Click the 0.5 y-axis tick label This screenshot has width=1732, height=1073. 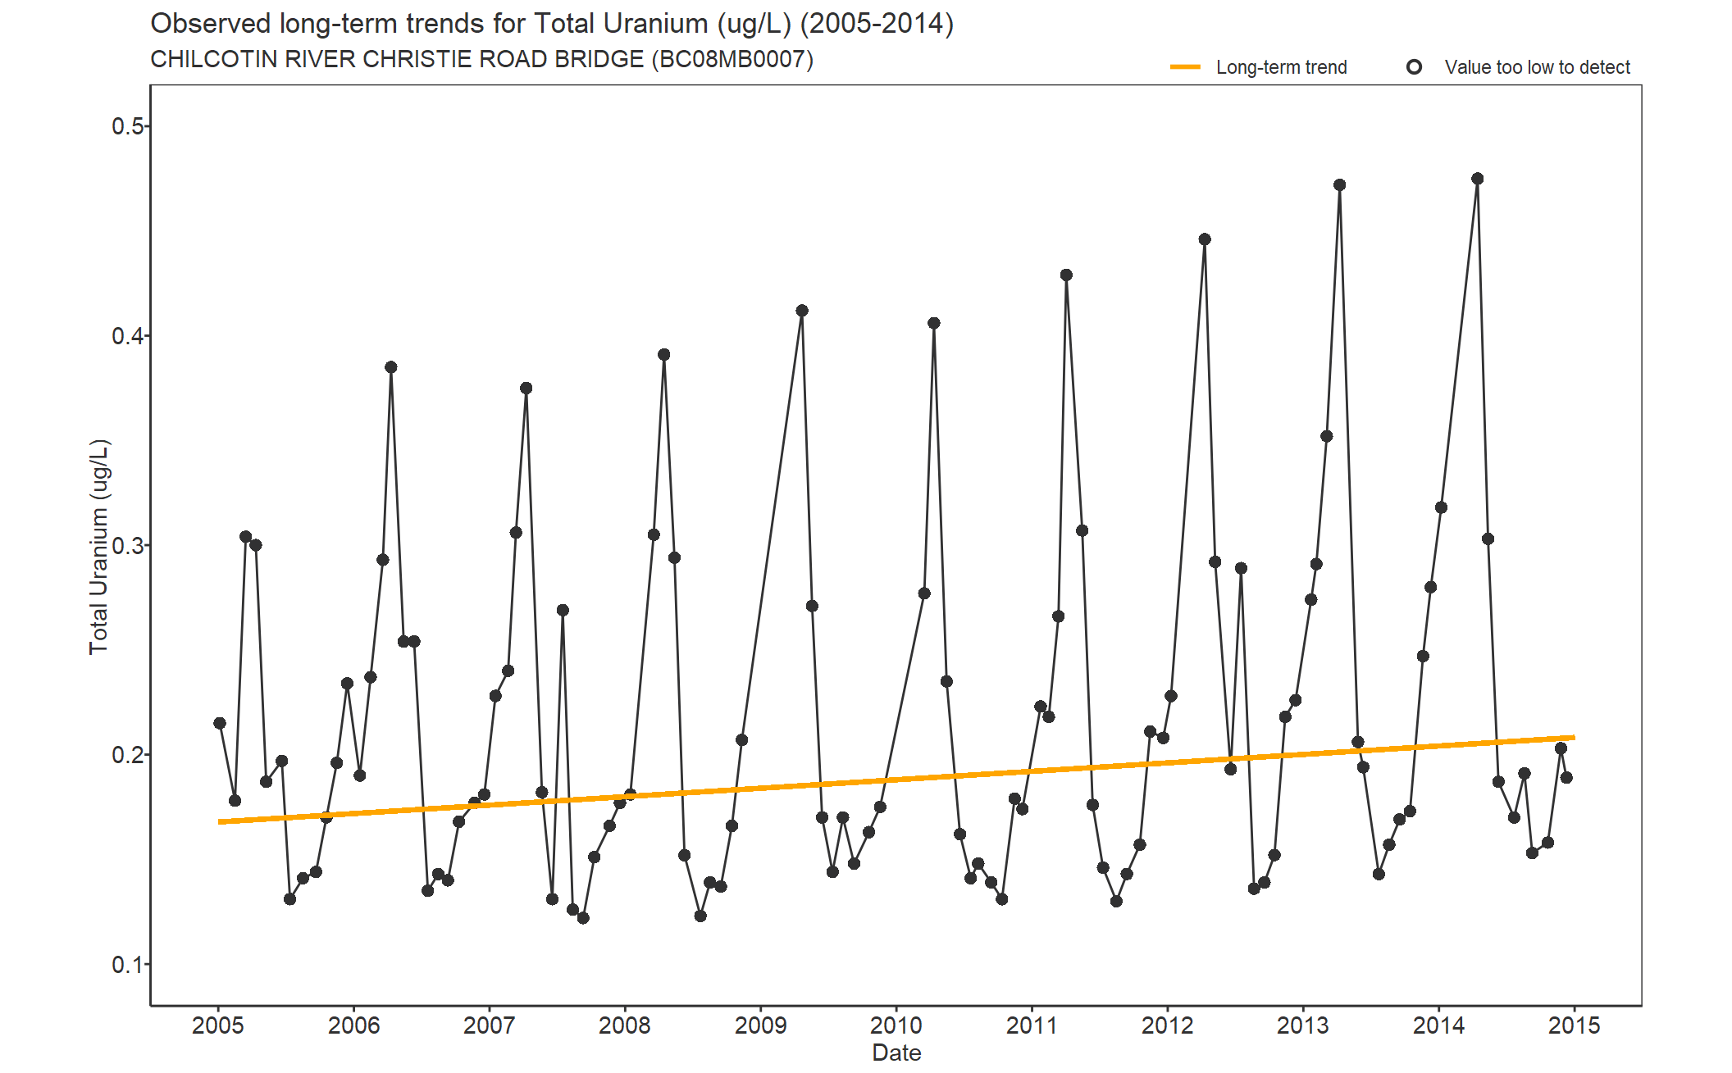point(127,126)
